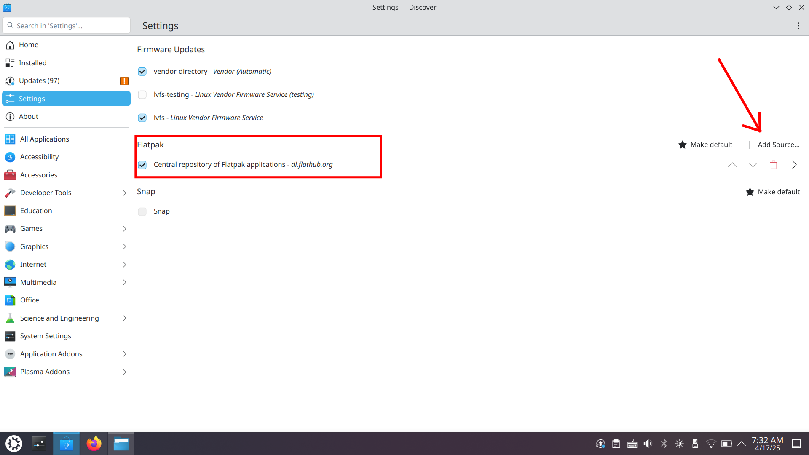
Task: Open Updates (97) in sidebar
Action: (66, 80)
